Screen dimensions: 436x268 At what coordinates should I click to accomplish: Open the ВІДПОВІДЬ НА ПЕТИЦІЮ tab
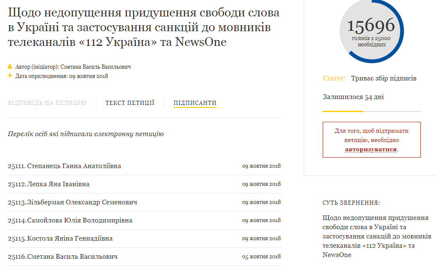pyautogui.click(x=47, y=103)
